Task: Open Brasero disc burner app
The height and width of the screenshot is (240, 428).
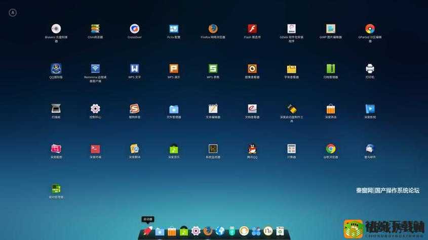Action: pyautogui.click(x=56, y=29)
